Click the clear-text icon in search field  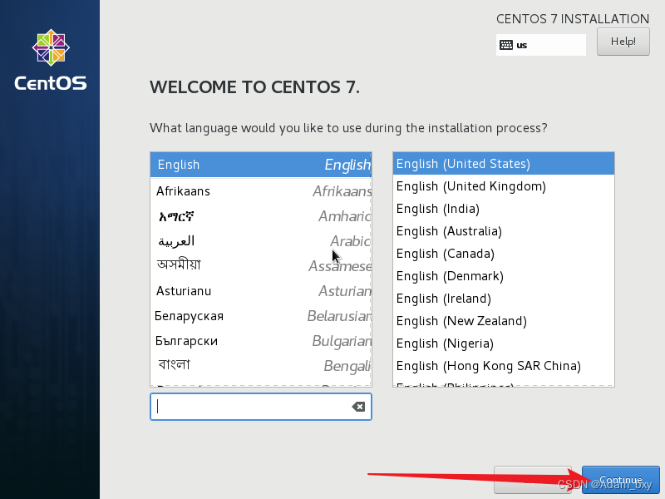tap(358, 407)
